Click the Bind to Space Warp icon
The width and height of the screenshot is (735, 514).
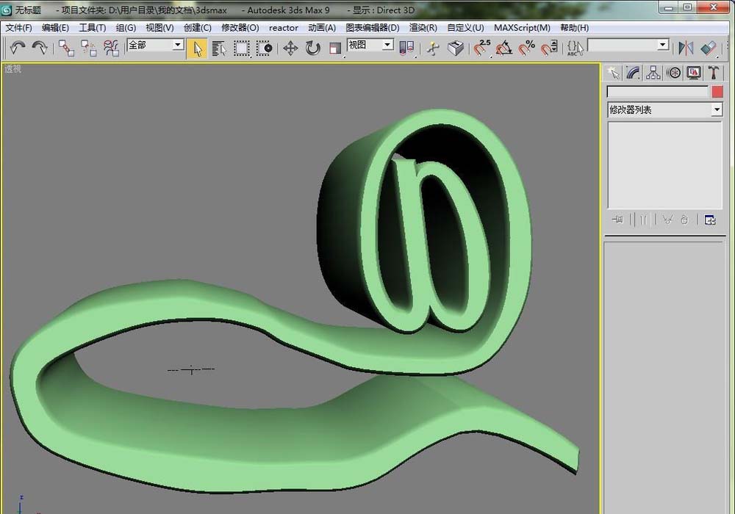pos(111,48)
